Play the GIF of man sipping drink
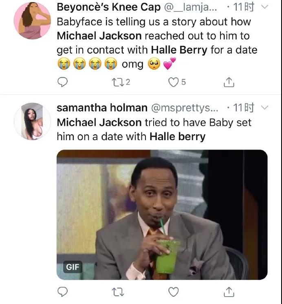This screenshot has width=282, height=304. (162, 215)
